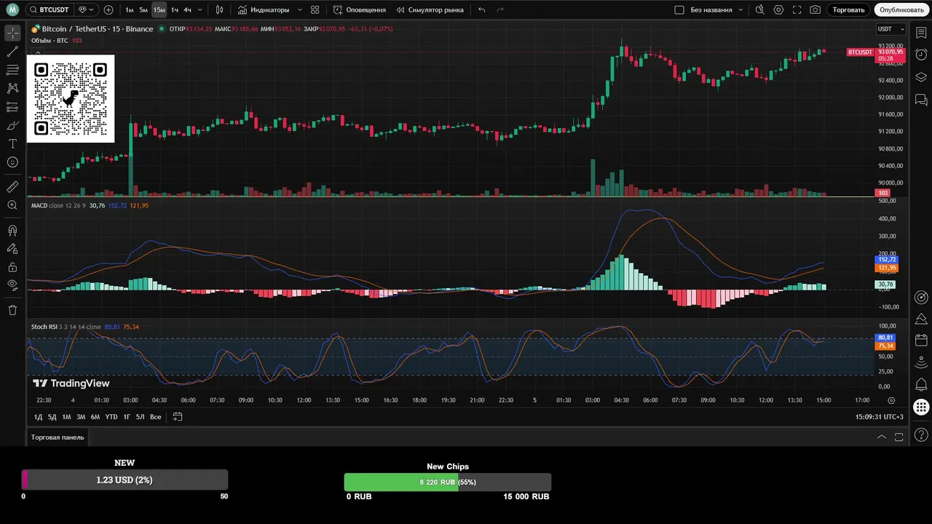The image size is (932, 524).
Task: Click the Опубликовать button
Action: (901, 10)
